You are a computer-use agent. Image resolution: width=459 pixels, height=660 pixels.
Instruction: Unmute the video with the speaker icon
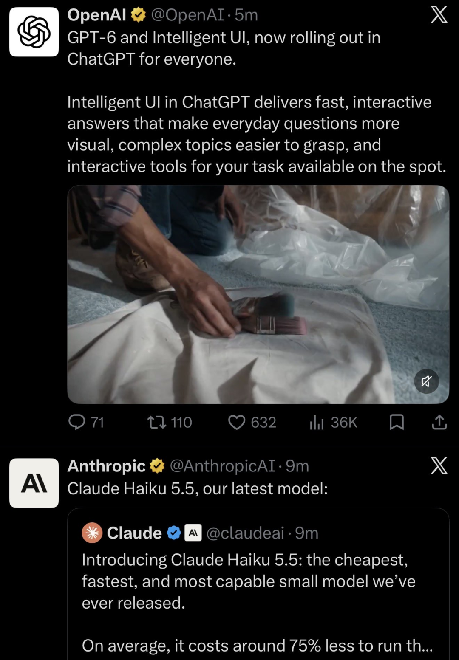pyautogui.click(x=426, y=381)
